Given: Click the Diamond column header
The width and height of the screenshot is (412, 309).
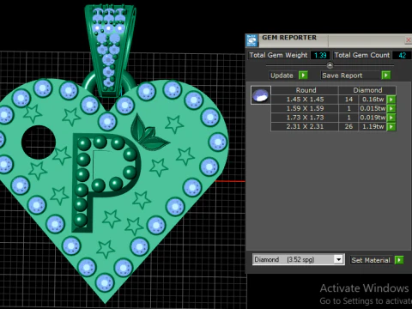Looking at the screenshot, I should coord(367,90).
